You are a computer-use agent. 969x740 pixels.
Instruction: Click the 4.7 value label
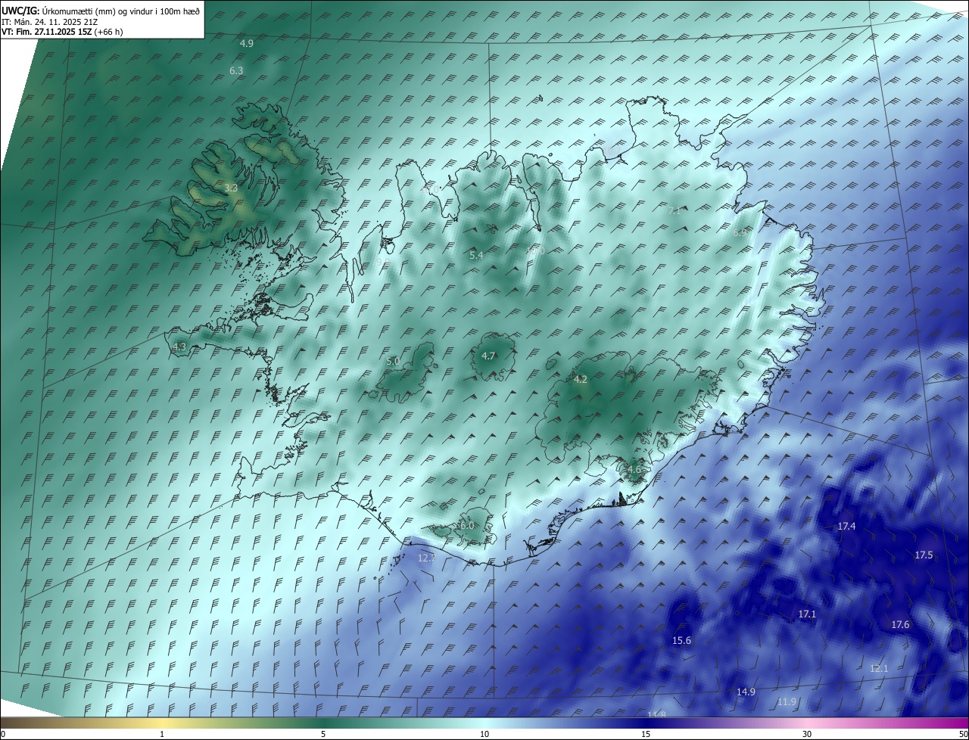point(488,356)
